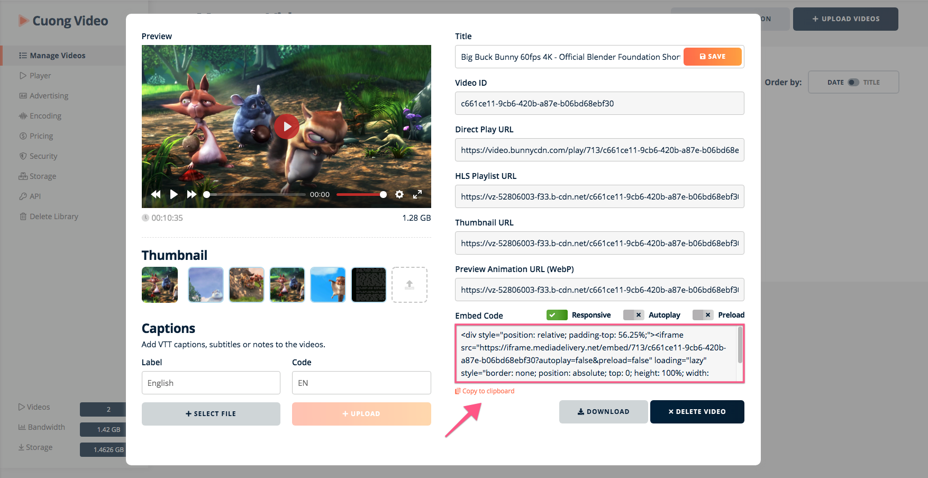Click the Delete Video button
Image resolution: width=928 pixels, height=478 pixels.
pyautogui.click(x=697, y=412)
